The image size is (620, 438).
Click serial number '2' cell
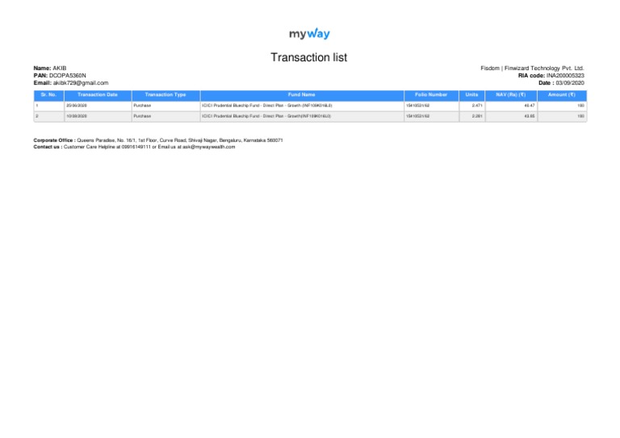(x=48, y=116)
